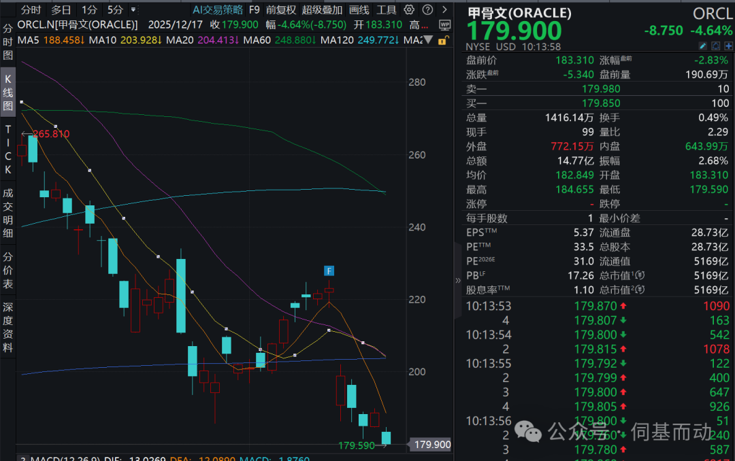This screenshot has width=735, height=461.
Task: Click 均价 value 182.849
Action: click(x=574, y=175)
